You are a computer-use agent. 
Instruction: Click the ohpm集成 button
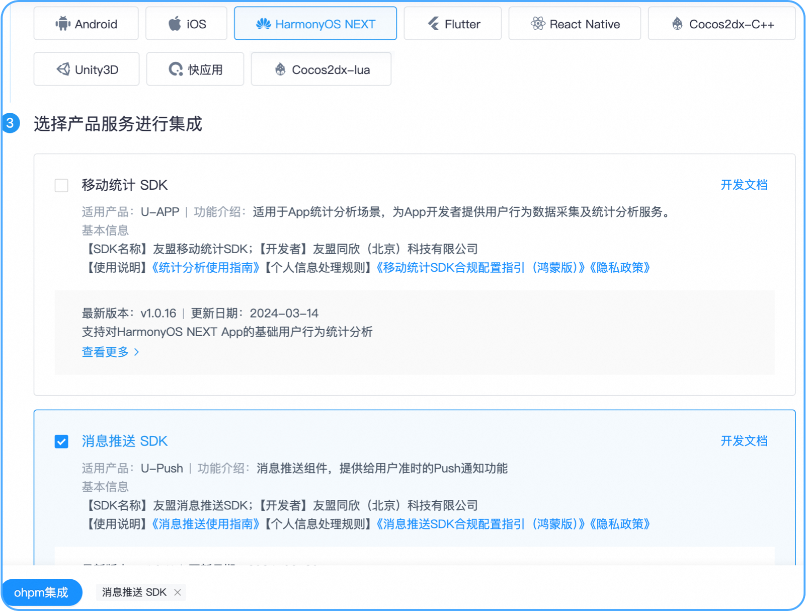(x=42, y=592)
